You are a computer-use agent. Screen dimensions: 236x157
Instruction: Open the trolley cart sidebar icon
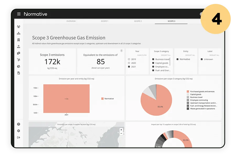click(x=19, y=60)
